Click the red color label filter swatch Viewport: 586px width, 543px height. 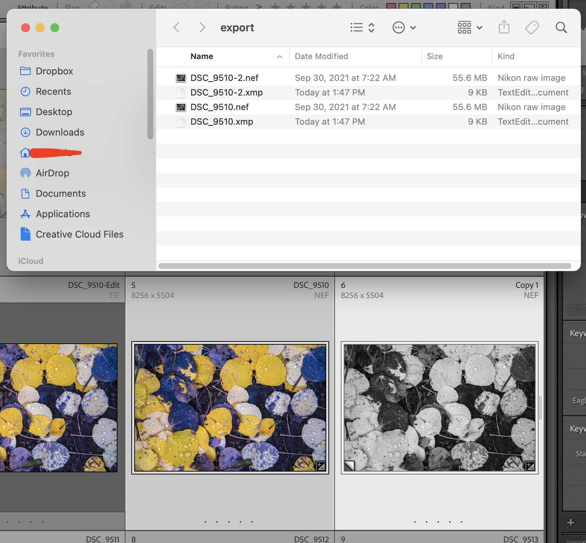tap(392, 6)
